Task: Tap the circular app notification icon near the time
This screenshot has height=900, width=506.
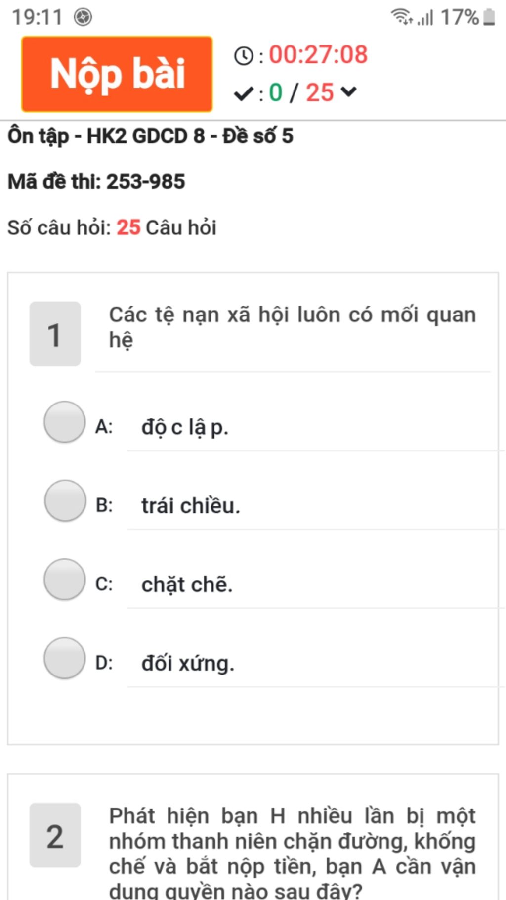Action: click(83, 17)
